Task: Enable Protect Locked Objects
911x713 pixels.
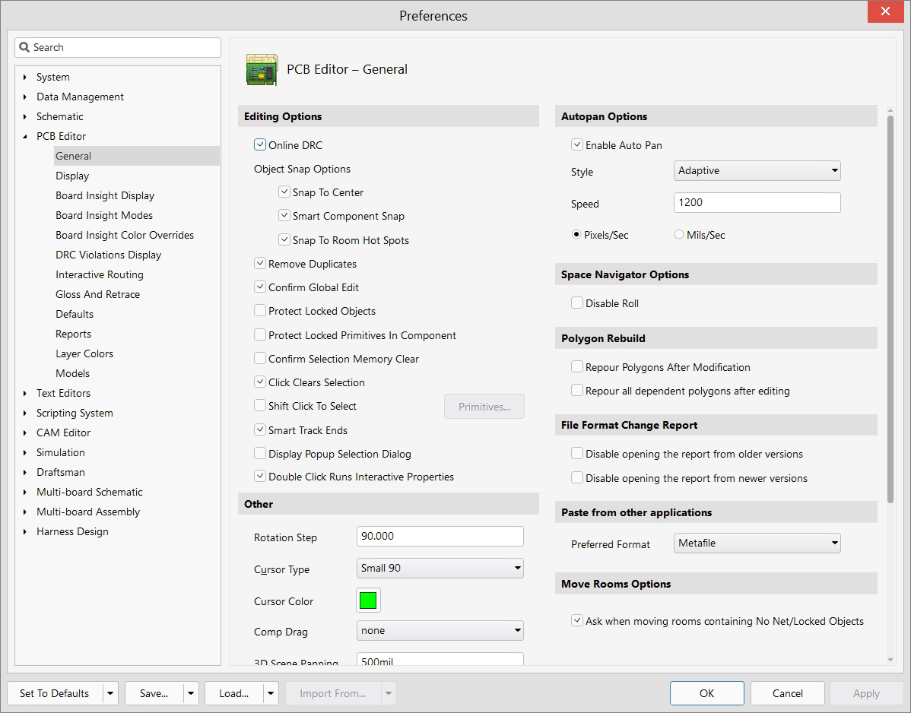Action: [x=260, y=311]
